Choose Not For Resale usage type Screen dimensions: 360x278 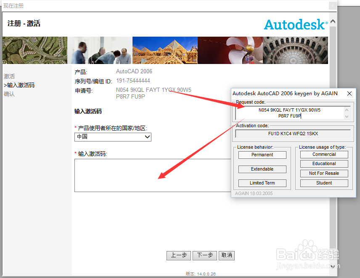[x=324, y=173]
